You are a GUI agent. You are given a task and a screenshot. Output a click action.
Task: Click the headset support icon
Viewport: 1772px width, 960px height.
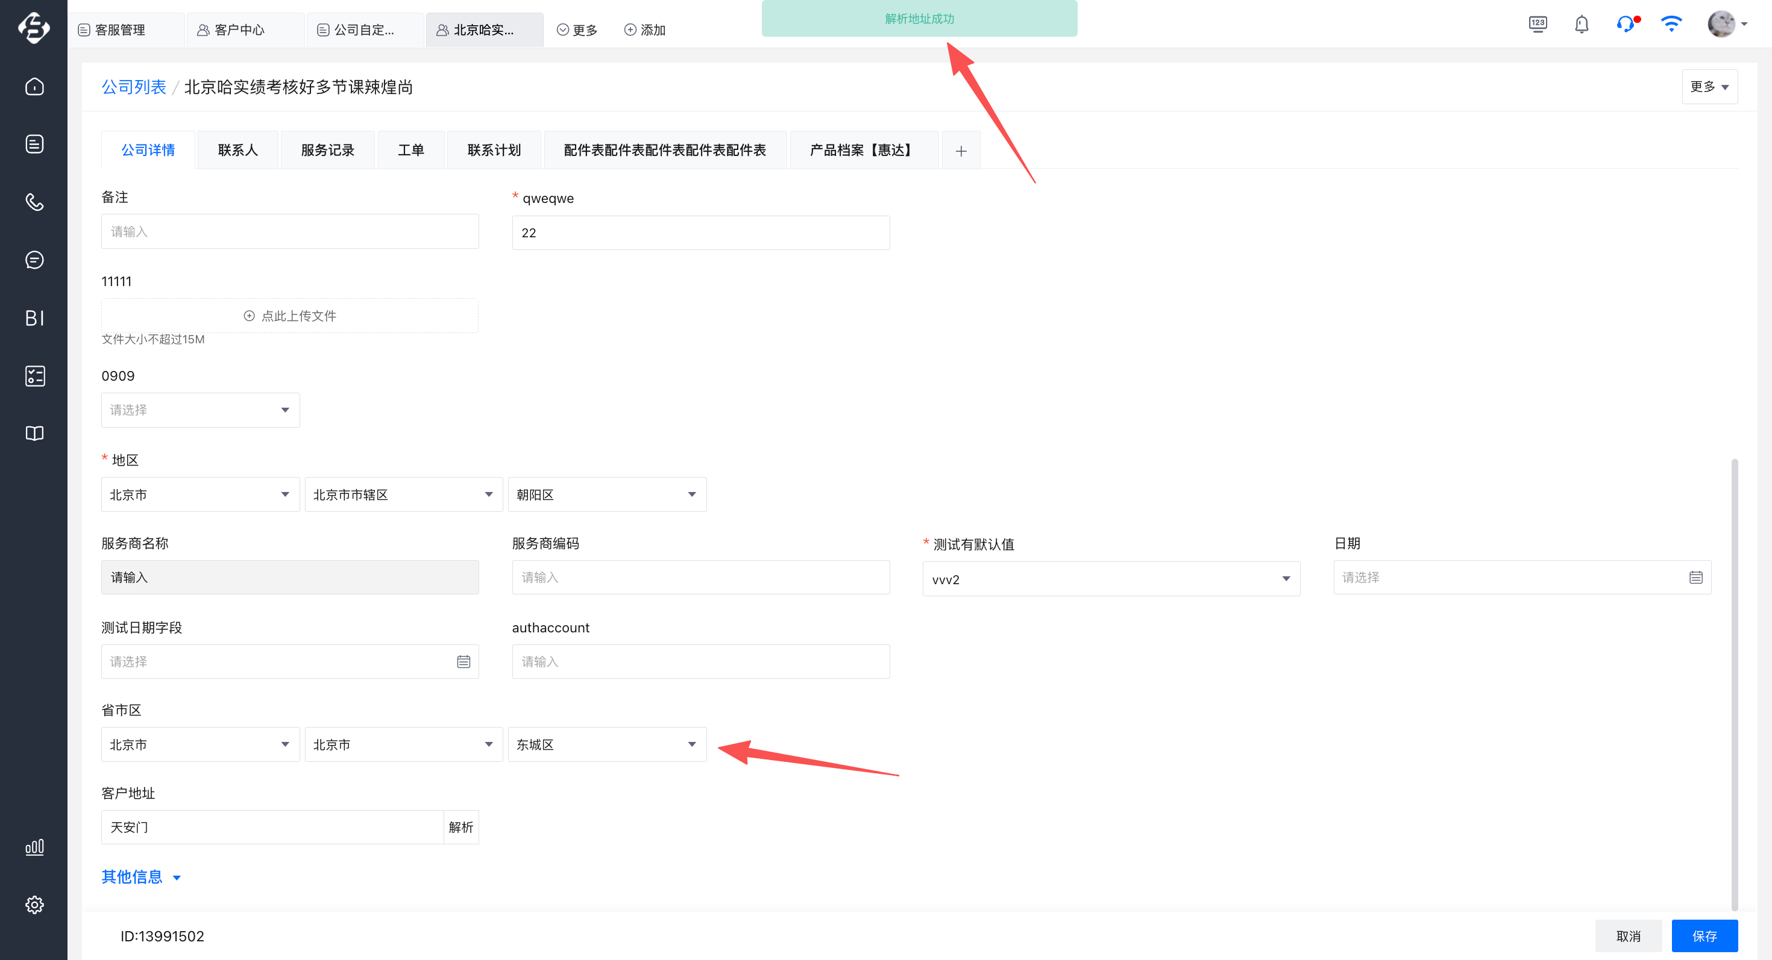(1626, 25)
